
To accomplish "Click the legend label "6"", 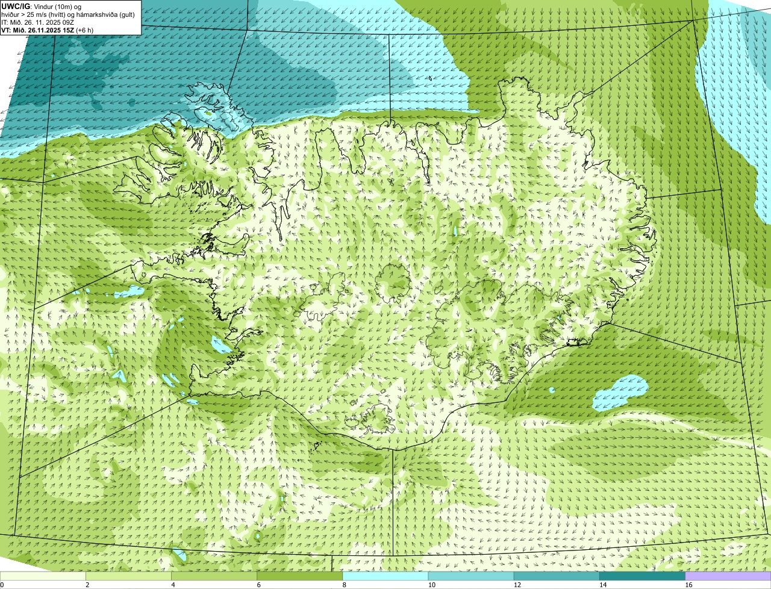I will tap(259, 585).
